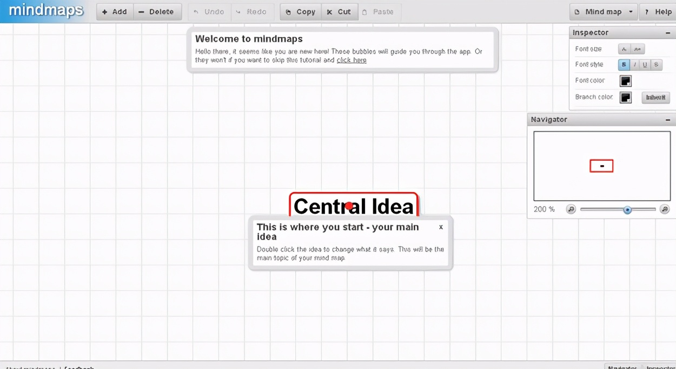Copy the selected node
This screenshot has width=676, height=369.
pos(301,12)
